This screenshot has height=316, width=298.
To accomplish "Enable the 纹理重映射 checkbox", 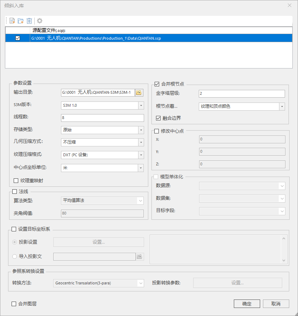I will click(16, 180).
